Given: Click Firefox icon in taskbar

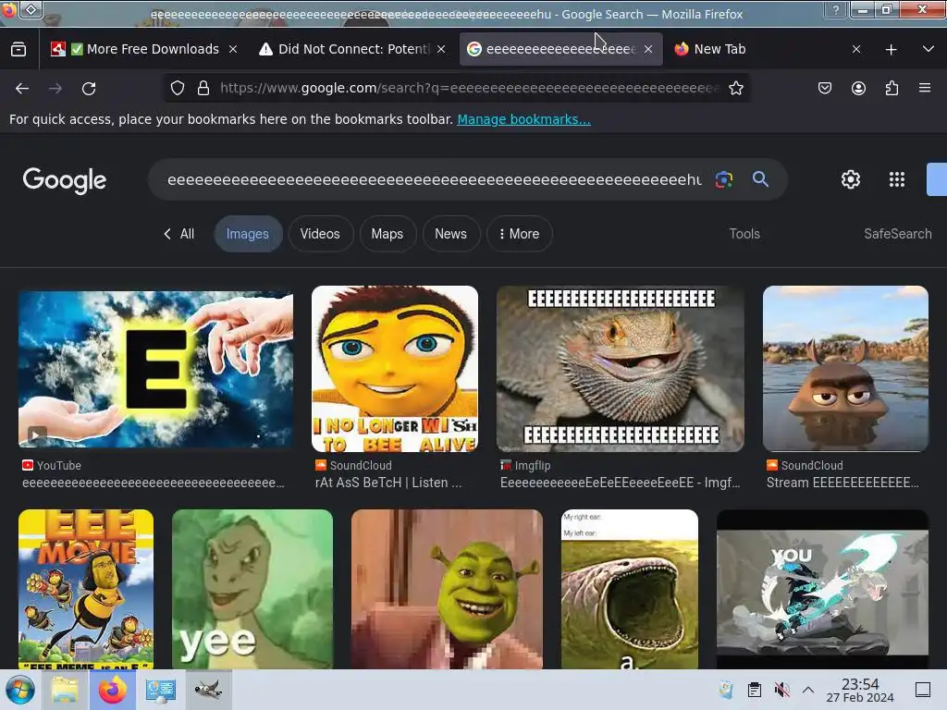Looking at the screenshot, I should coord(112,690).
